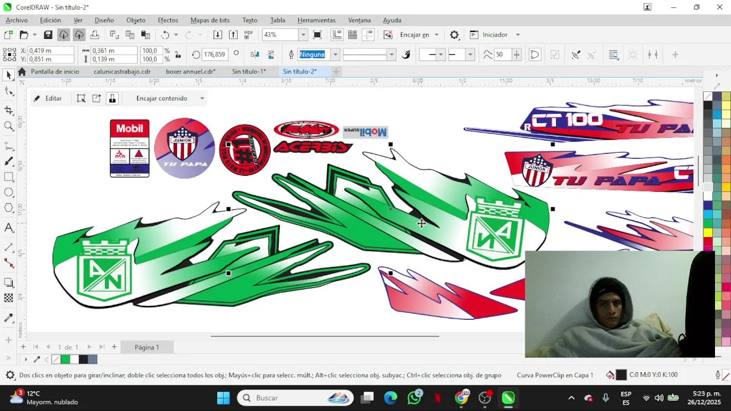Screen dimensions: 731x411
Task: Open the Efectos menu
Action: pyautogui.click(x=168, y=20)
